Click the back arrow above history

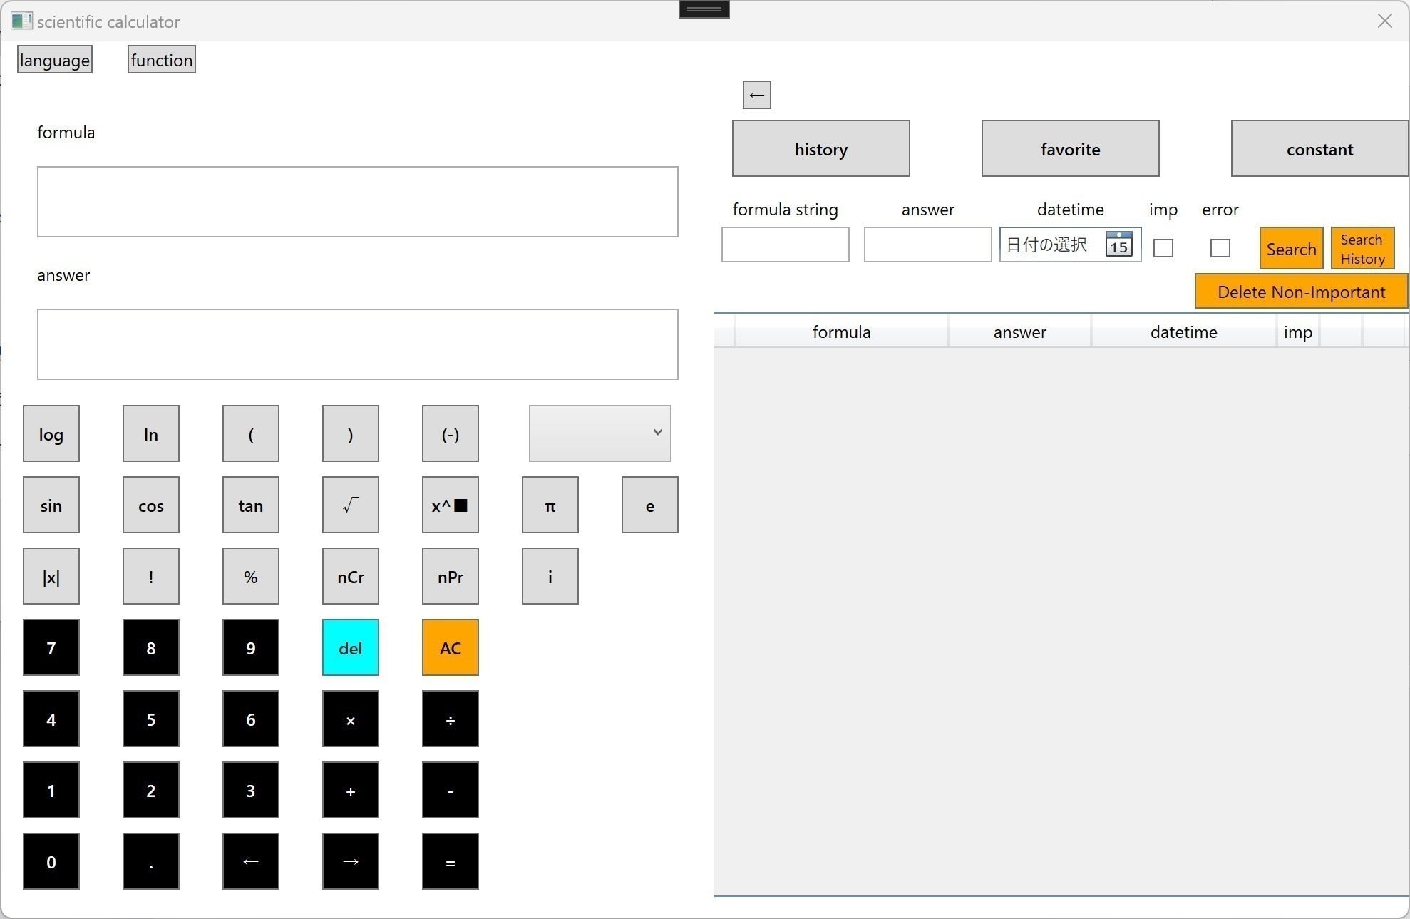tap(756, 95)
